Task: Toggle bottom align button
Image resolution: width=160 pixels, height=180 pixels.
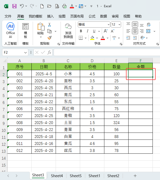Action: 142,25
